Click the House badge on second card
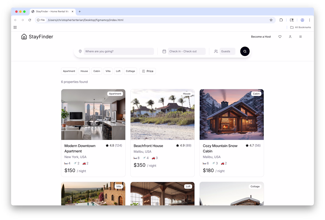325x220 pixels. (186, 94)
